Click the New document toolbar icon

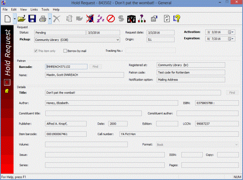coord(7,19)
